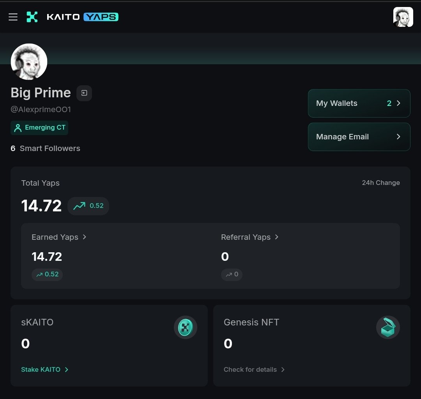Screen dimensions: 421x399
Task: Click the chevron after Check for details
Action: (x=283, y=369)
